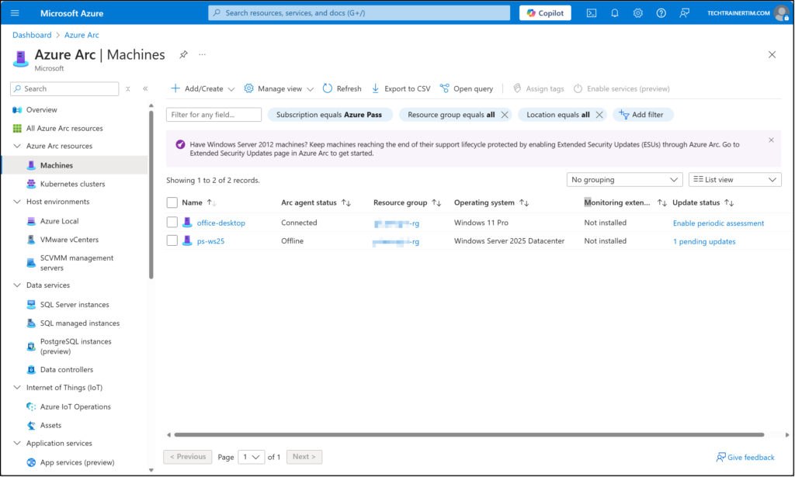Click the horizontal table scrollbar
This screenshot has height=477, width=795.
(x=469, y=434)
